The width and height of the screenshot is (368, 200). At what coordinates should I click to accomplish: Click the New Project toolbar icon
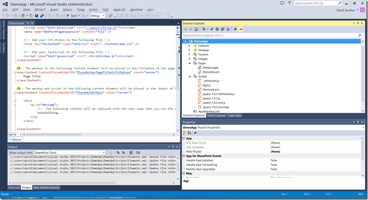coord(23,16)
